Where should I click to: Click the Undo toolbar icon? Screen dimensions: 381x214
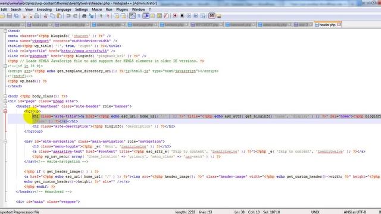pos(68,16)
